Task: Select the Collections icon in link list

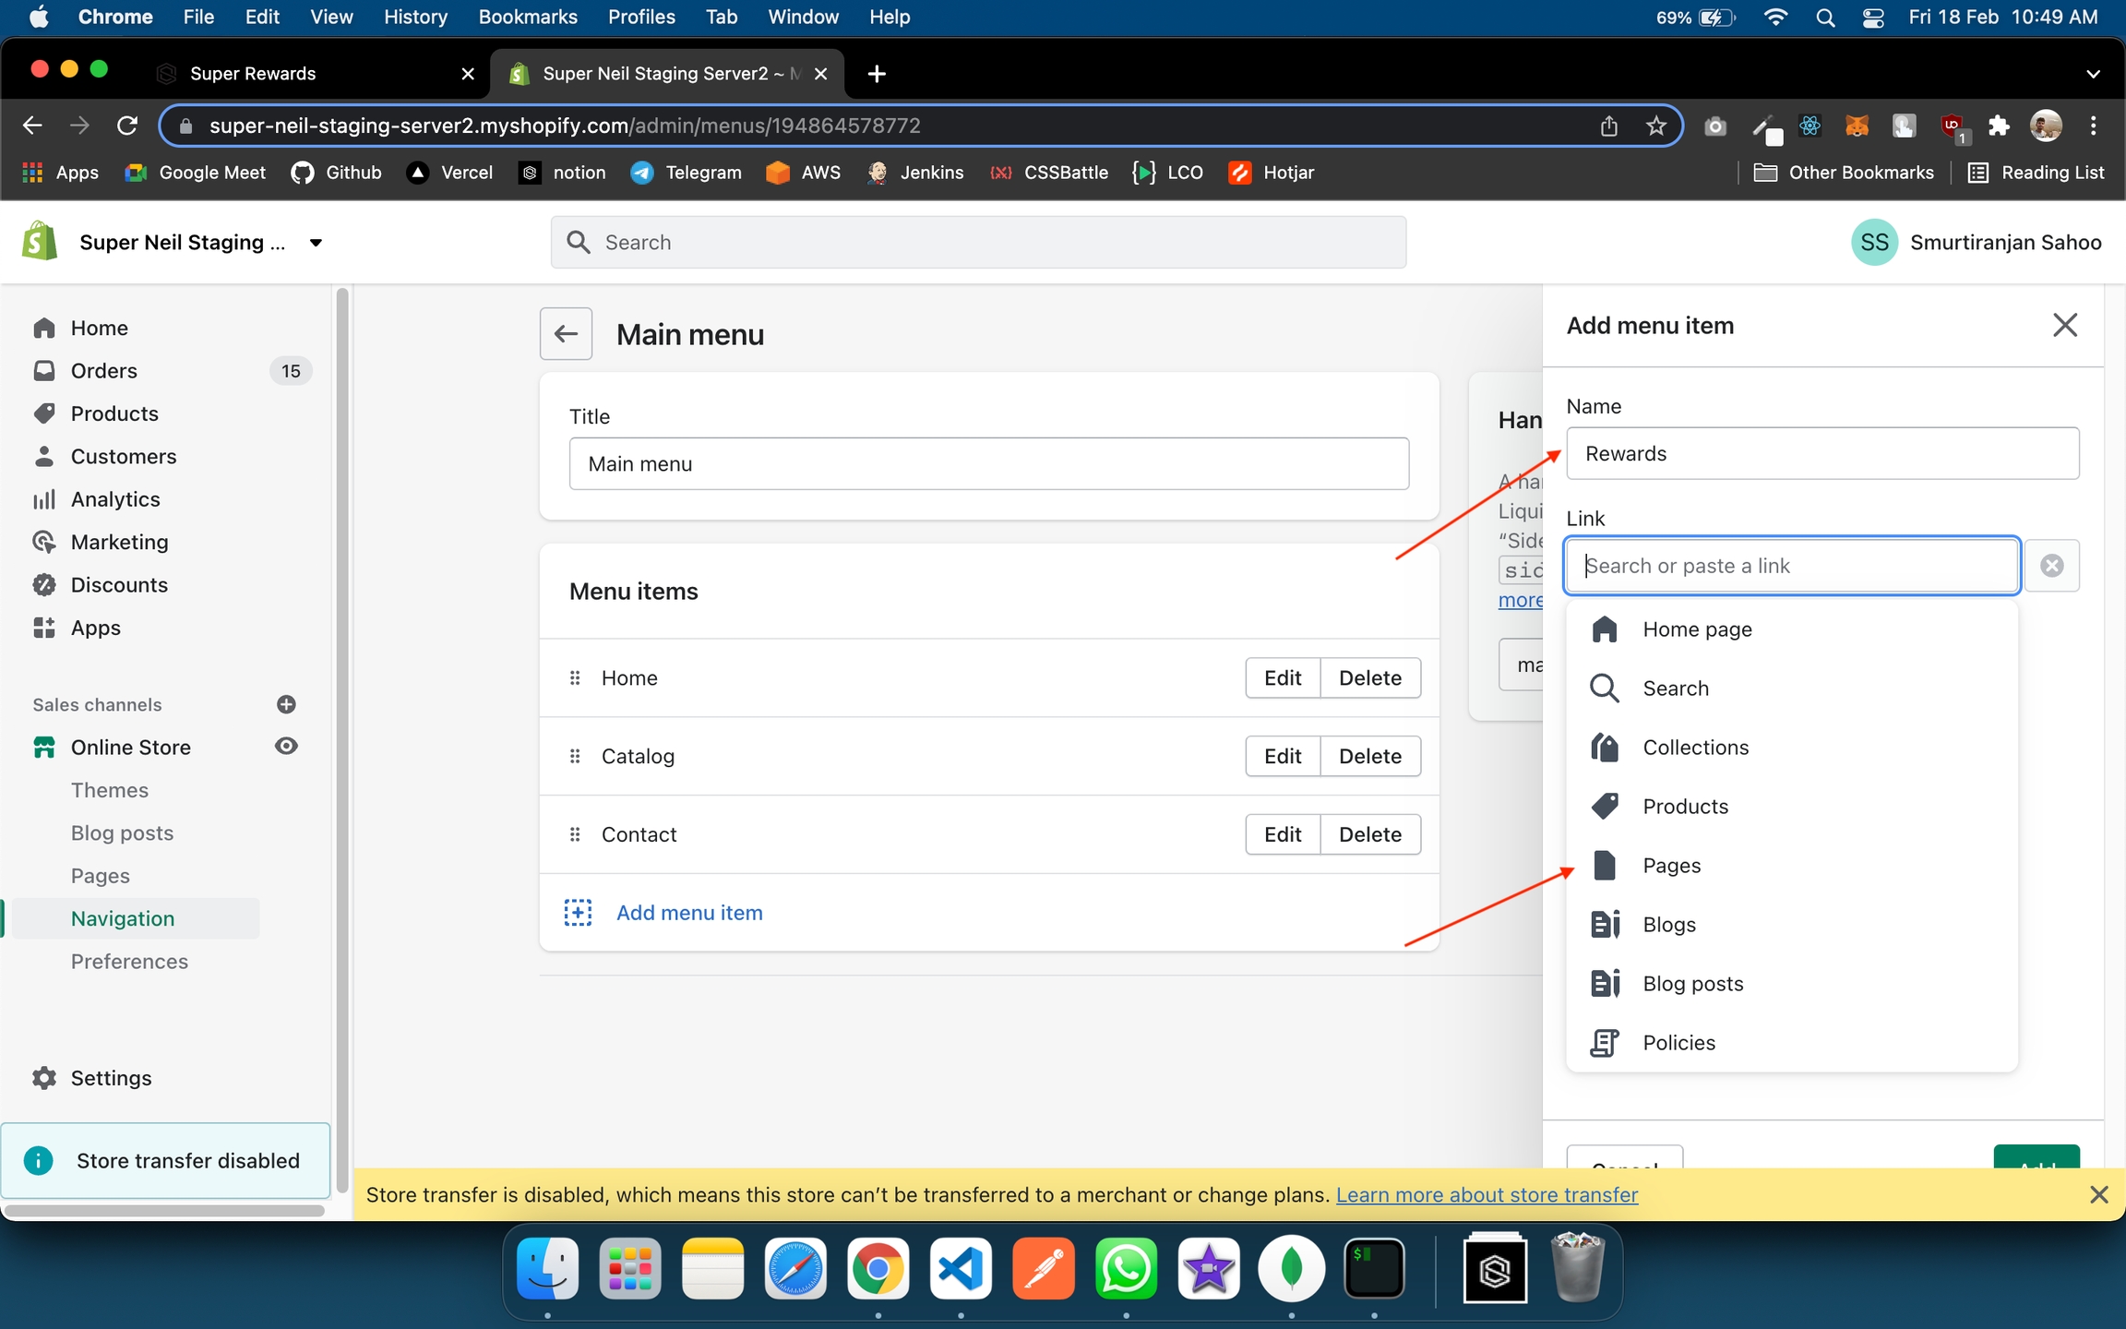Action: point(1605,748)
